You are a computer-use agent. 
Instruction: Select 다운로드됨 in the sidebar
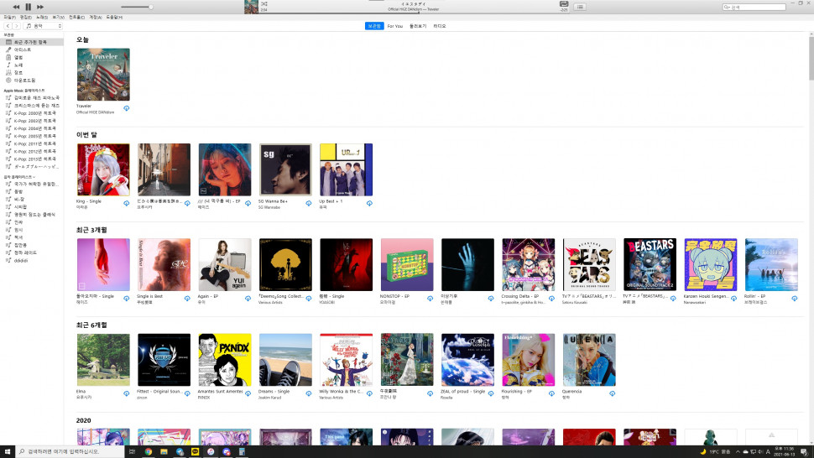pos(32,81)
